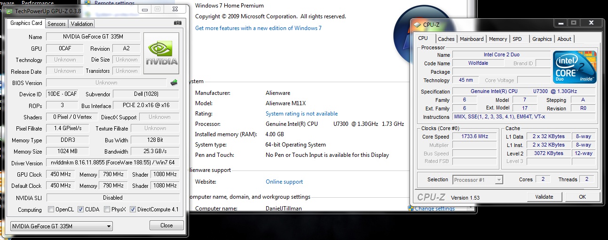Click the GPU name field NVIDIA GeForce GT 335M
The width and height of the screenshot is (608, 240).
(x=94, y=37)
